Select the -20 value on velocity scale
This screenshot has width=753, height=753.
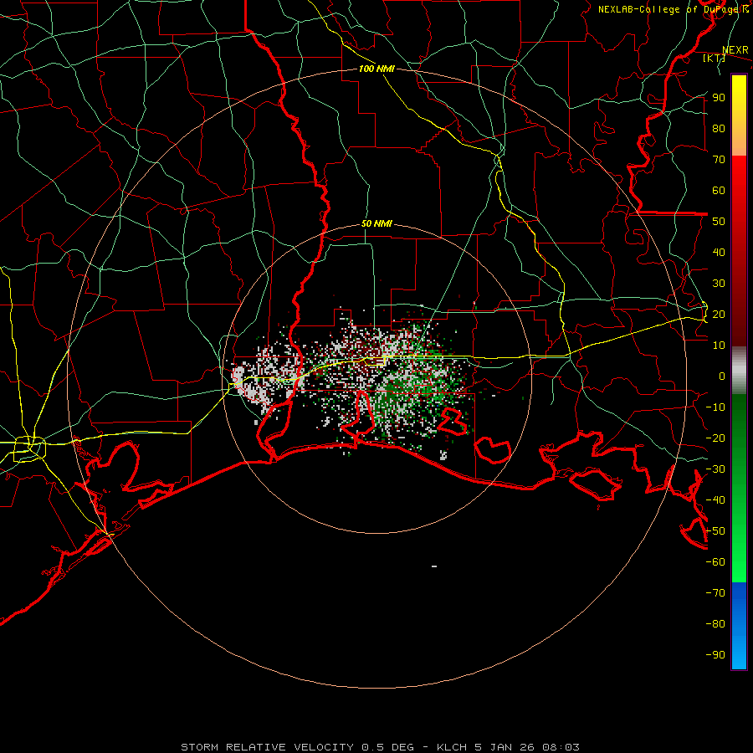(x=715, y=438)
